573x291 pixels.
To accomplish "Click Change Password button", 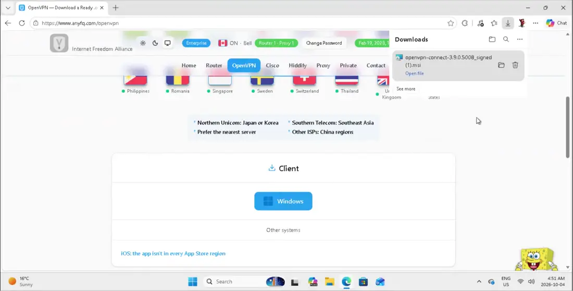I will coord(324,43).
